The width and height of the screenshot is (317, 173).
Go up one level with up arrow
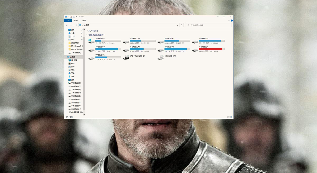pyautogui.click(x=77, y=25)
